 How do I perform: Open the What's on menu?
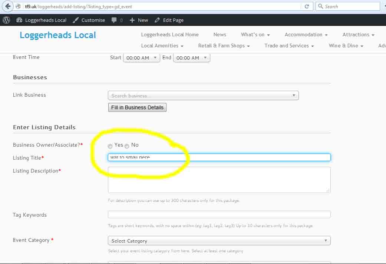click(x=255, y=34)
